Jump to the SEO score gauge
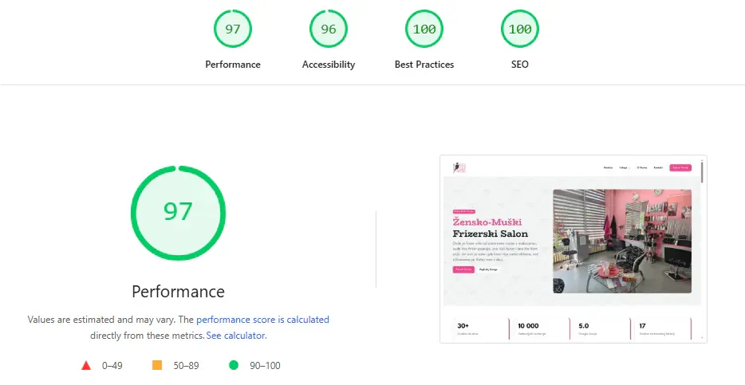 pyautogui.click(x=519, y=29)
